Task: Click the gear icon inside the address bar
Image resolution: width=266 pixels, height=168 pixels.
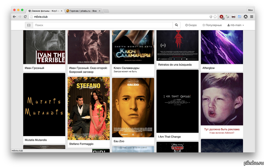Action: click(211, 17)
